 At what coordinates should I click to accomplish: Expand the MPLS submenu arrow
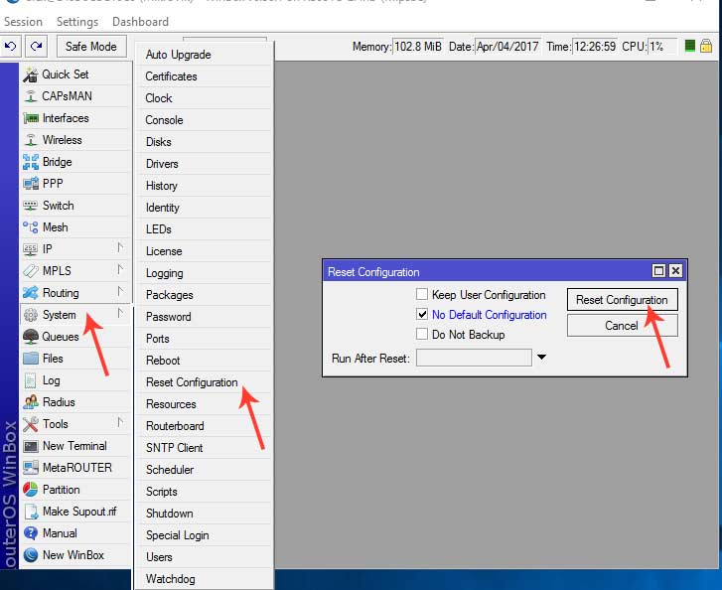(120, 269)
